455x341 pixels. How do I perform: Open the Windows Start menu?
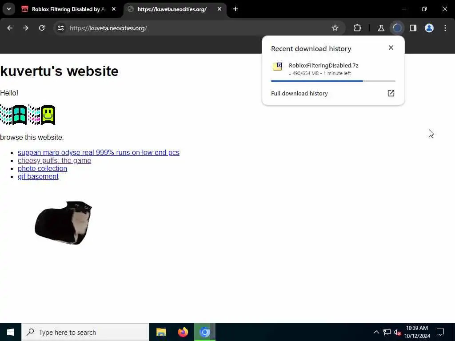pyautogui.click(x=11, y=332)
